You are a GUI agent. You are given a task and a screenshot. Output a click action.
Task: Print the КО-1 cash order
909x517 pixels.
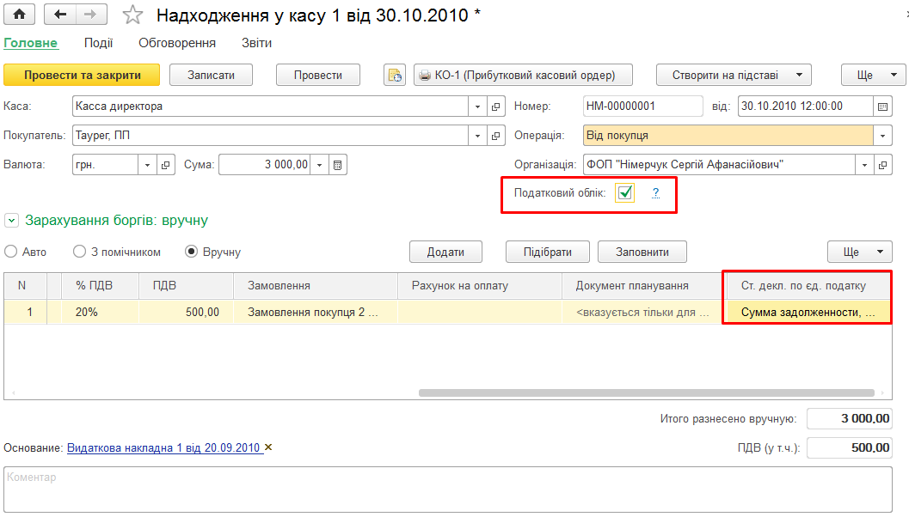(x=523, y=76)
